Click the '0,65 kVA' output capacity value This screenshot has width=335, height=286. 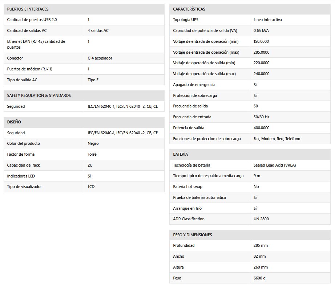(261, 30)
